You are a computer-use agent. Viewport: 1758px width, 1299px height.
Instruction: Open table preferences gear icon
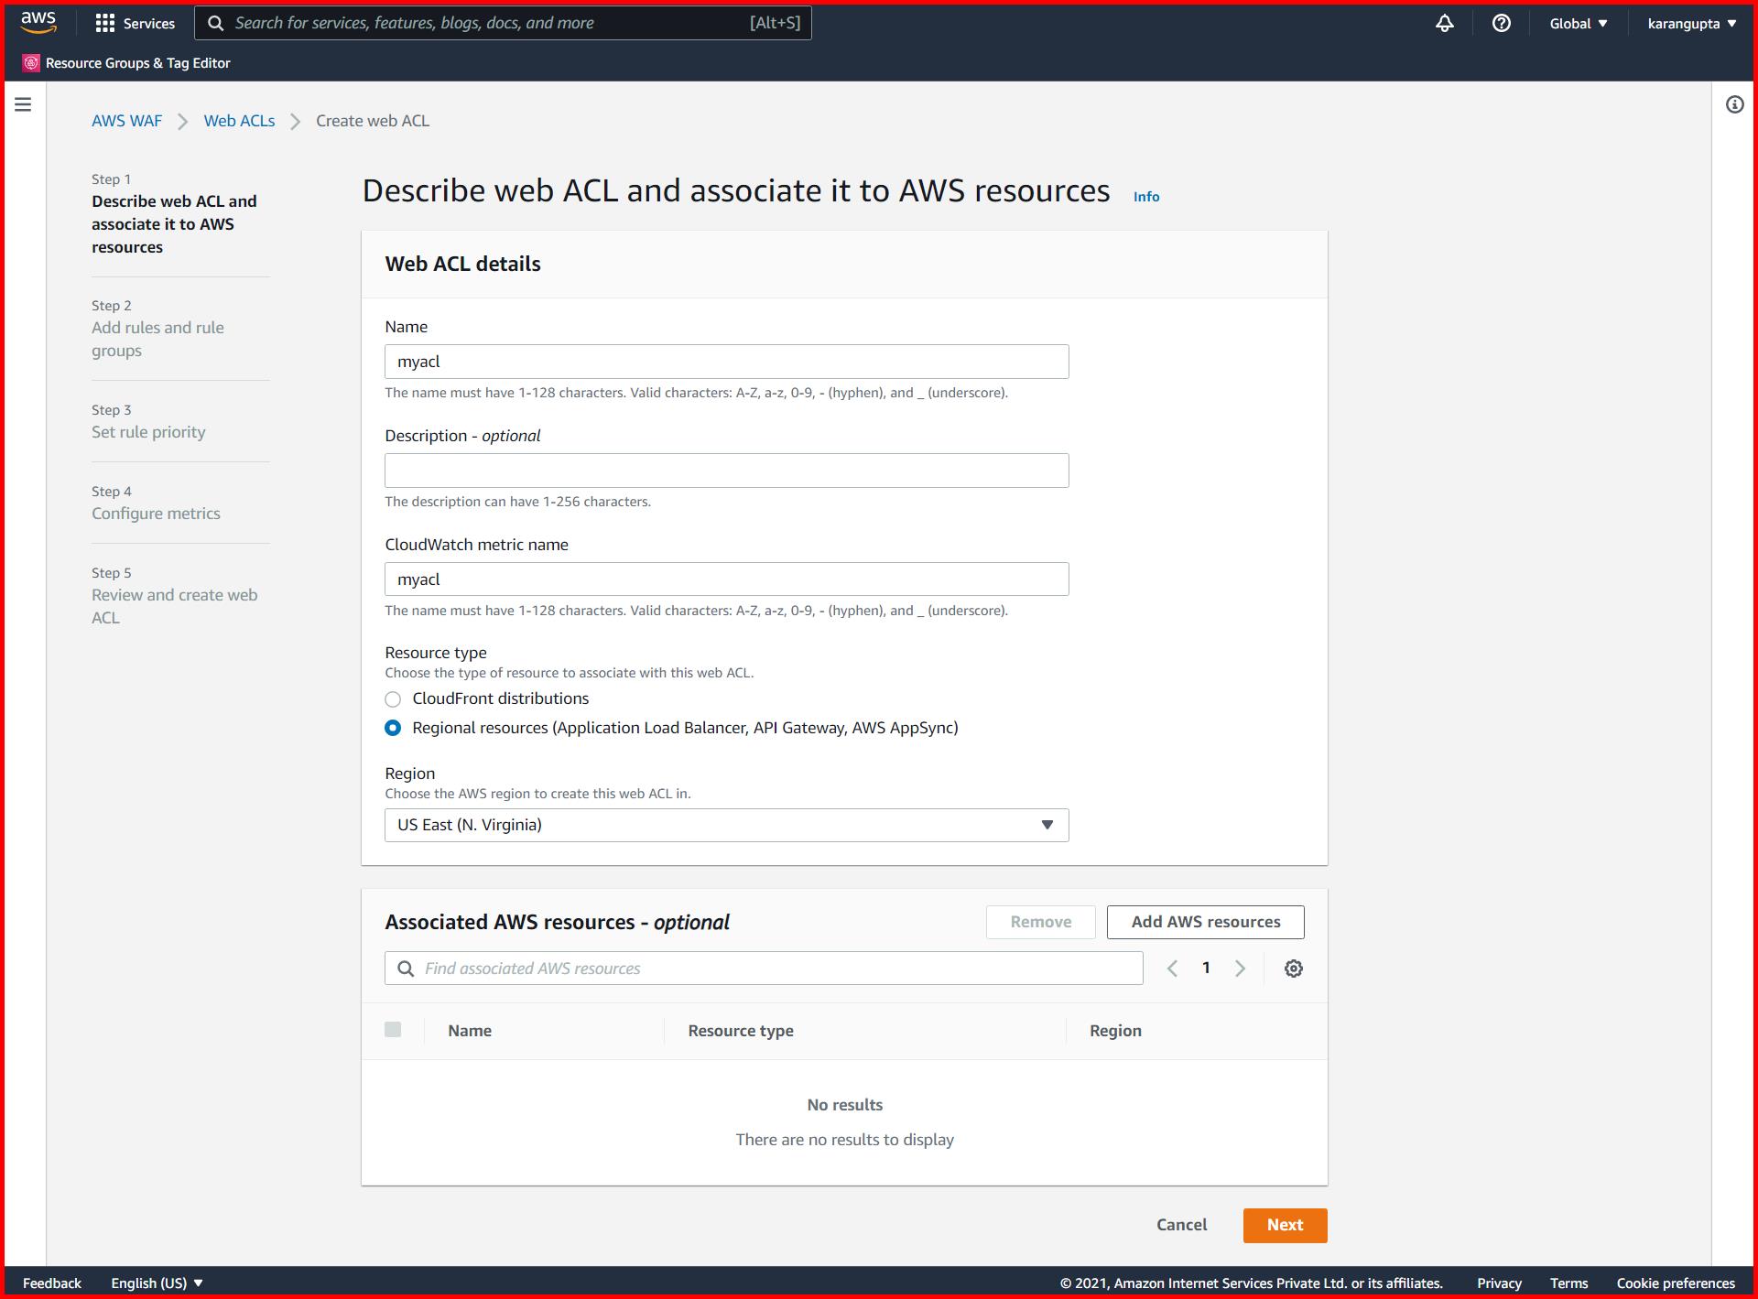tap(1293, 968)
